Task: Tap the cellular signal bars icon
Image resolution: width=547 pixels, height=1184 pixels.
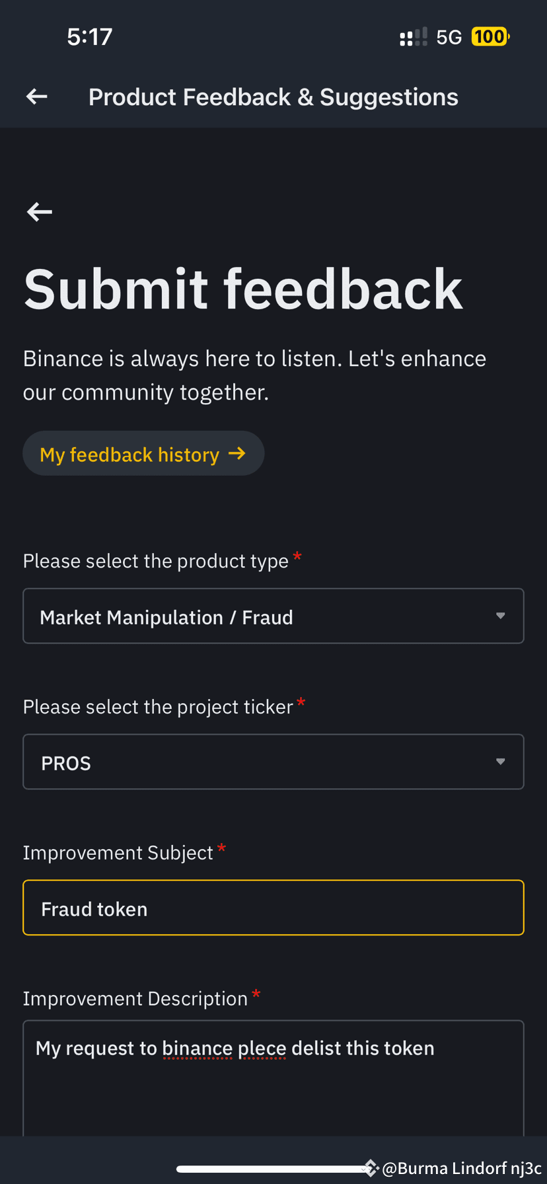Action: pyautogui.click(x=413, y=36)
